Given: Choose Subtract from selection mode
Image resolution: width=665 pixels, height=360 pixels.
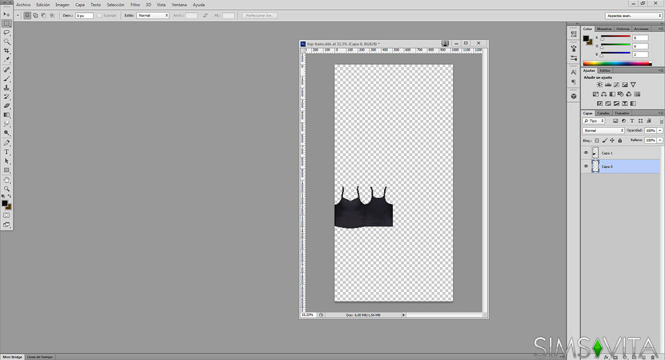Looking at the screenshot, I should pyautogui.click(x=44, y=16).
